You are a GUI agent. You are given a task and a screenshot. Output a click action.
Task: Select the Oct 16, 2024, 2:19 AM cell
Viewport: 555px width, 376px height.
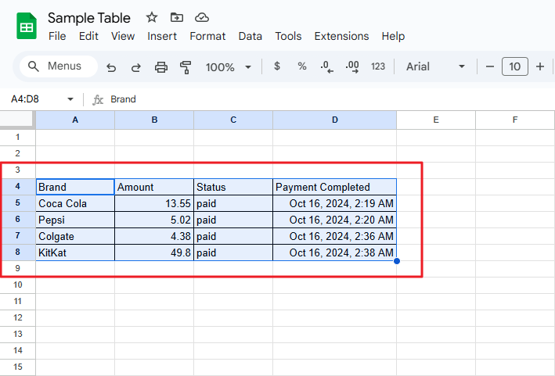click(335, 203)
